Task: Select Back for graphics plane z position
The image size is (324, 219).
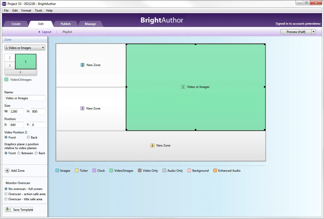Action: (x=36, y=153)
